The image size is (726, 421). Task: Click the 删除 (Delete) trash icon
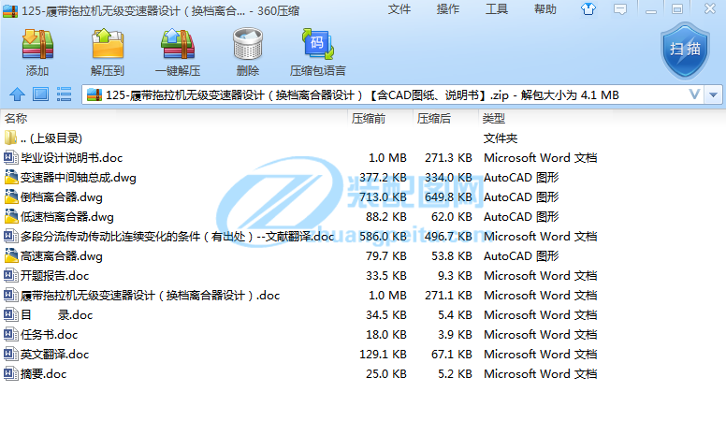pos(248,44)
